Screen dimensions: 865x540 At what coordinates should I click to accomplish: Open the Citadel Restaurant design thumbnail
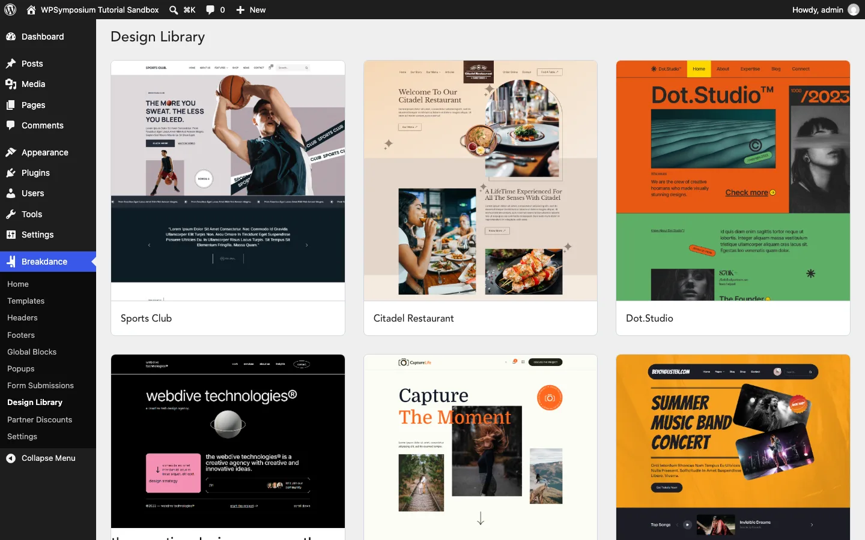[481, 181]
